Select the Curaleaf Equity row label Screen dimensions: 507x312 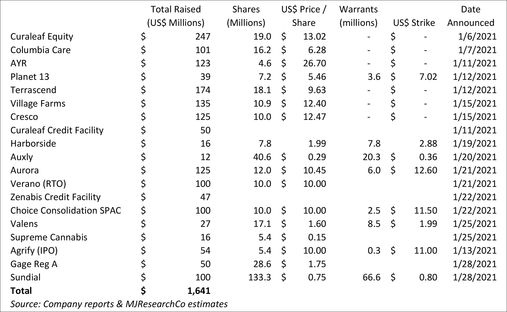(42, 36)
